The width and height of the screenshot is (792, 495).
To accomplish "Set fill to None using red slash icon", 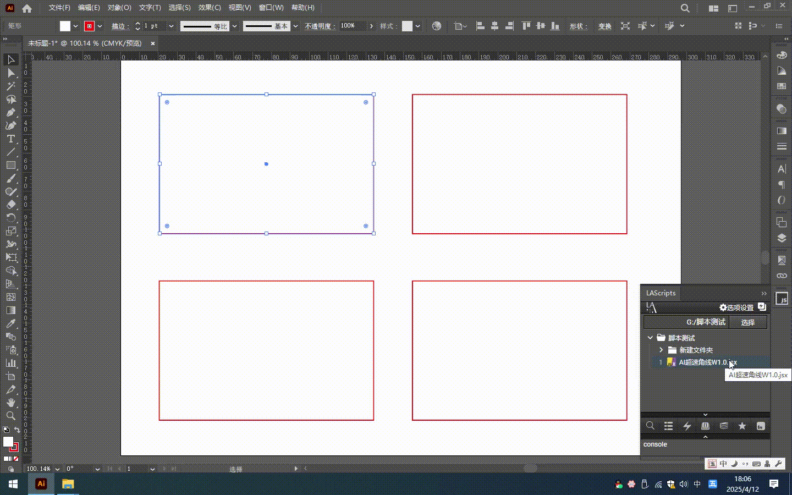I will (x=16, y=459).
